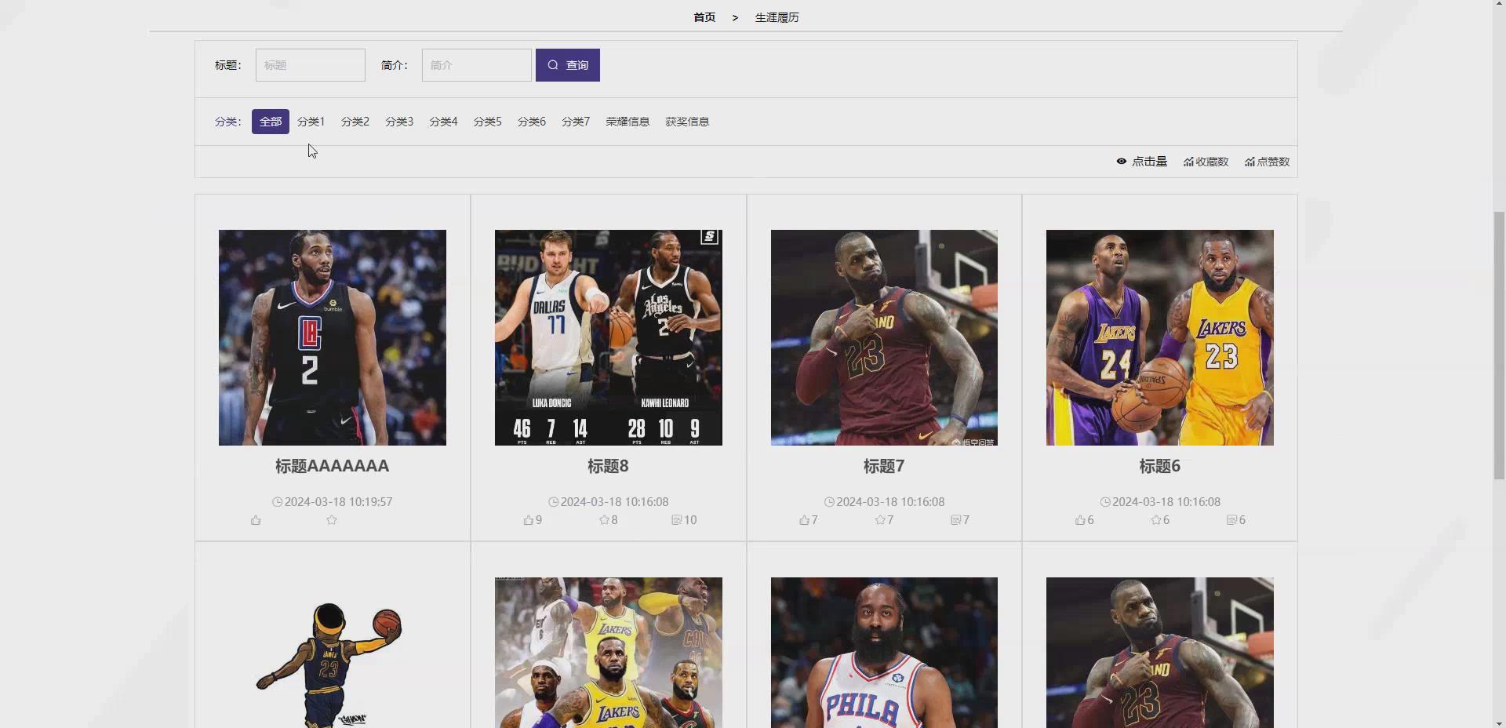1506x728 pixels.
Task: Click the vertical scrollbar thumb
Action: (x=1499, y=345)
